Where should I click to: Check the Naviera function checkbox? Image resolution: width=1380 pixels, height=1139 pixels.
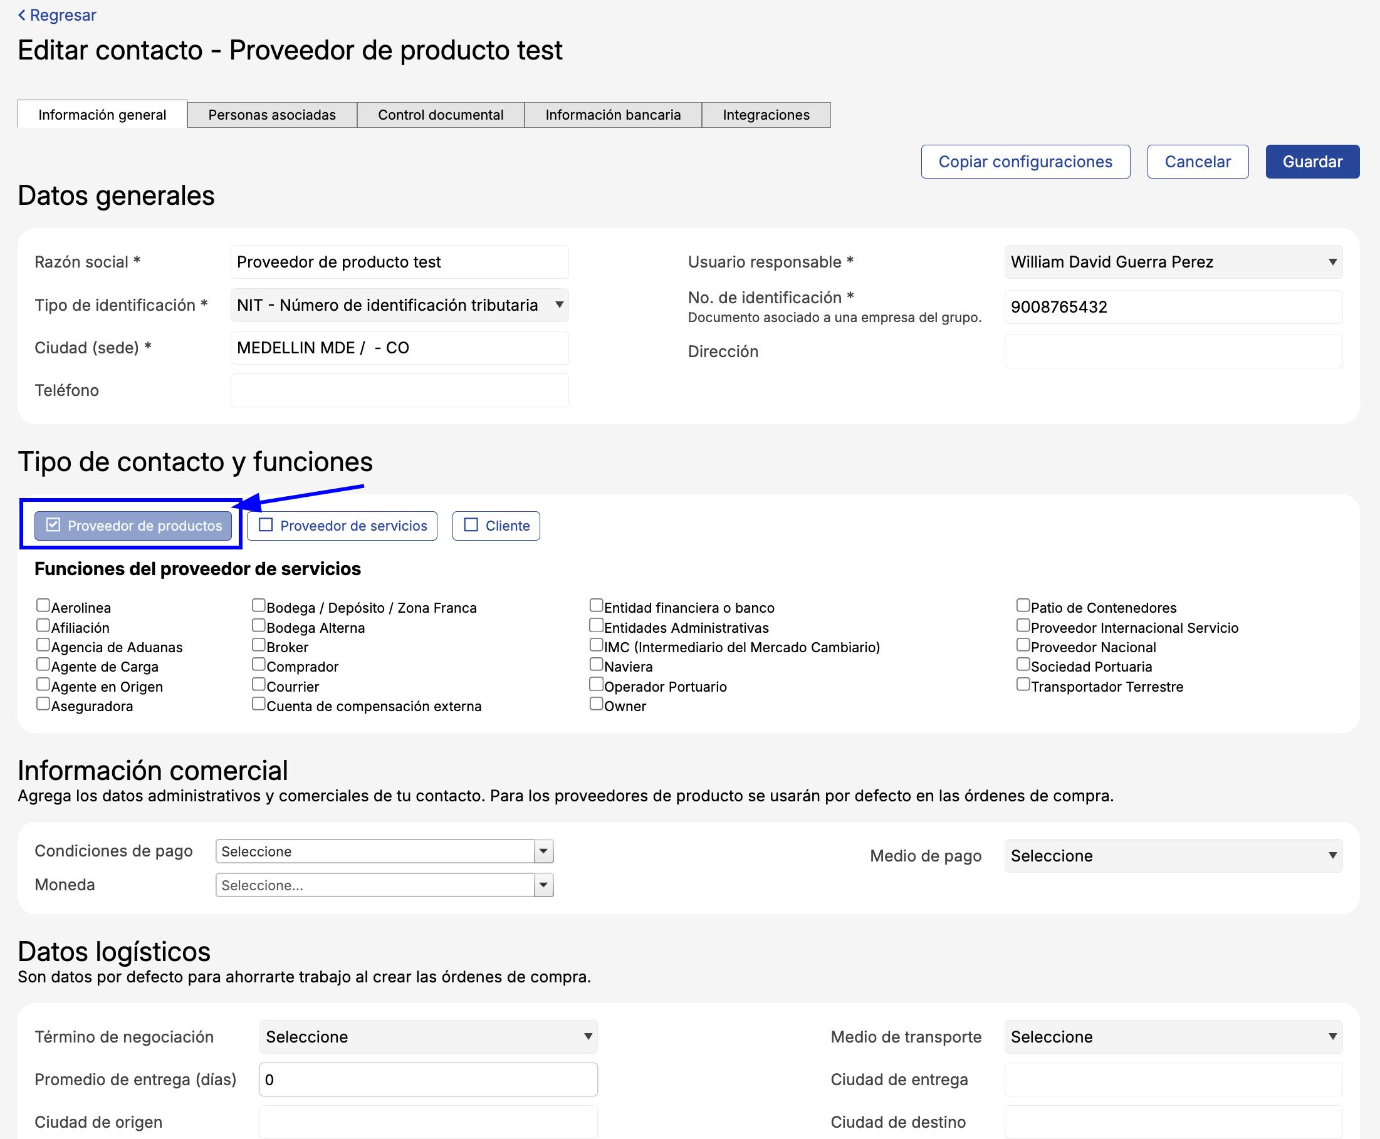[596, 664]
